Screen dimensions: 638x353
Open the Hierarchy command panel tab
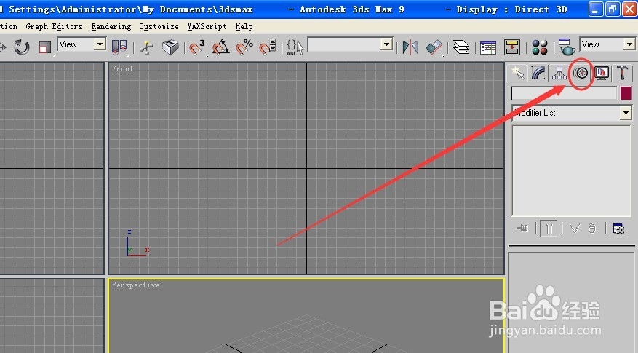click(x=559, y=74)
